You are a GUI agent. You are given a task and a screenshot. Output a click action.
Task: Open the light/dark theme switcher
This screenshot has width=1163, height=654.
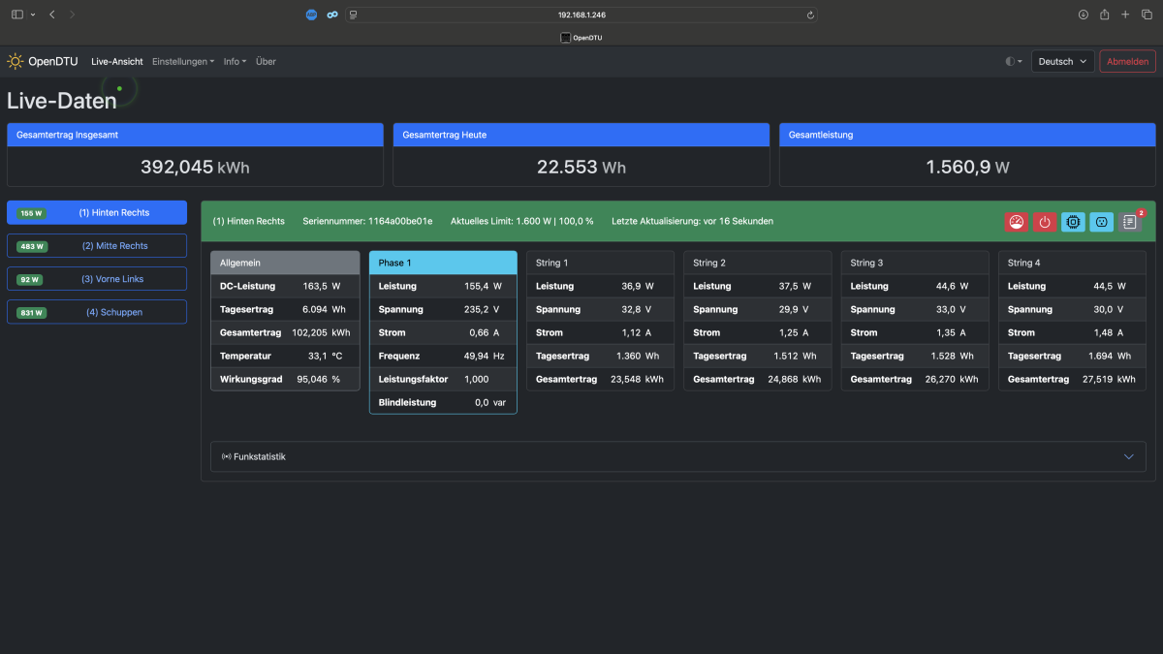pyautogui.click(x=1014, y=61)
